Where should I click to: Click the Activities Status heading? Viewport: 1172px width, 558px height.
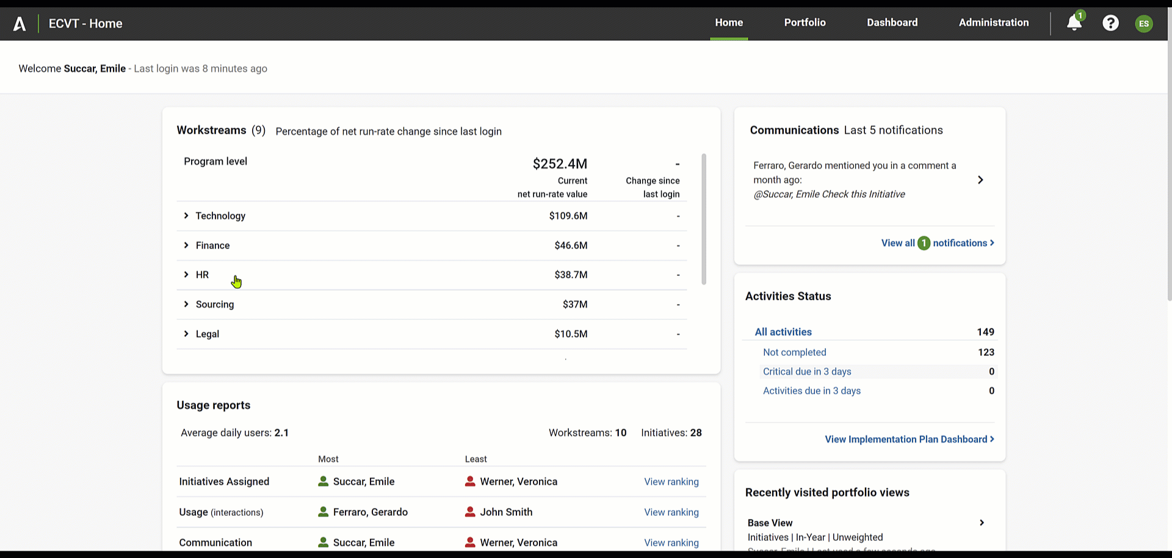tap(788, 296)
